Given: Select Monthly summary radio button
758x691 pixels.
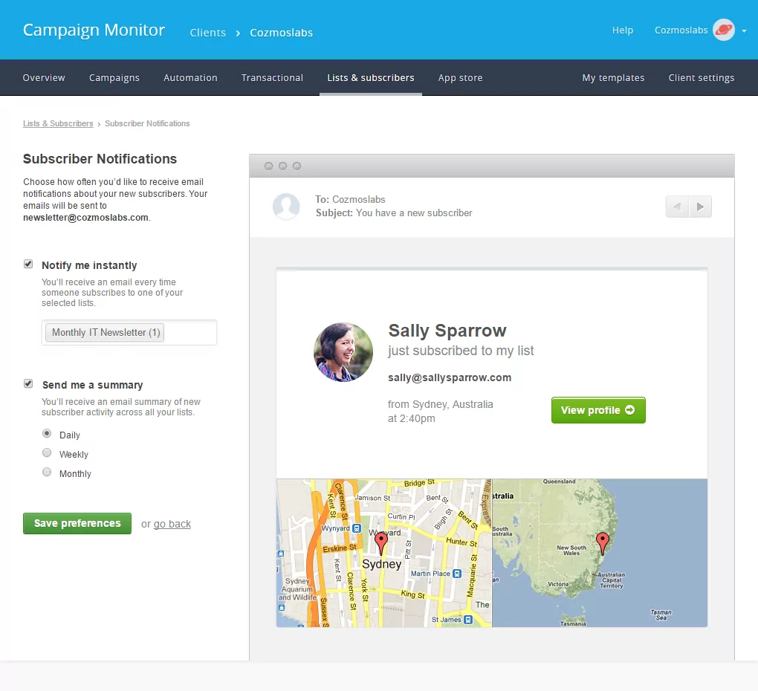Looking at the screenshot, I should pyautogui.click(x=47, y=472).
